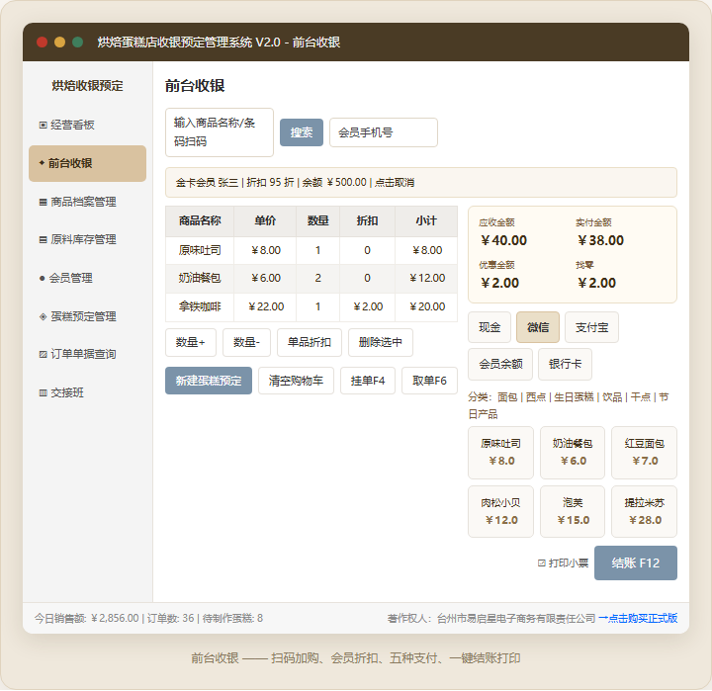712x691 pixels.
Task: Select the 奶油餐包 cart row
Action: tap(311, 279)
